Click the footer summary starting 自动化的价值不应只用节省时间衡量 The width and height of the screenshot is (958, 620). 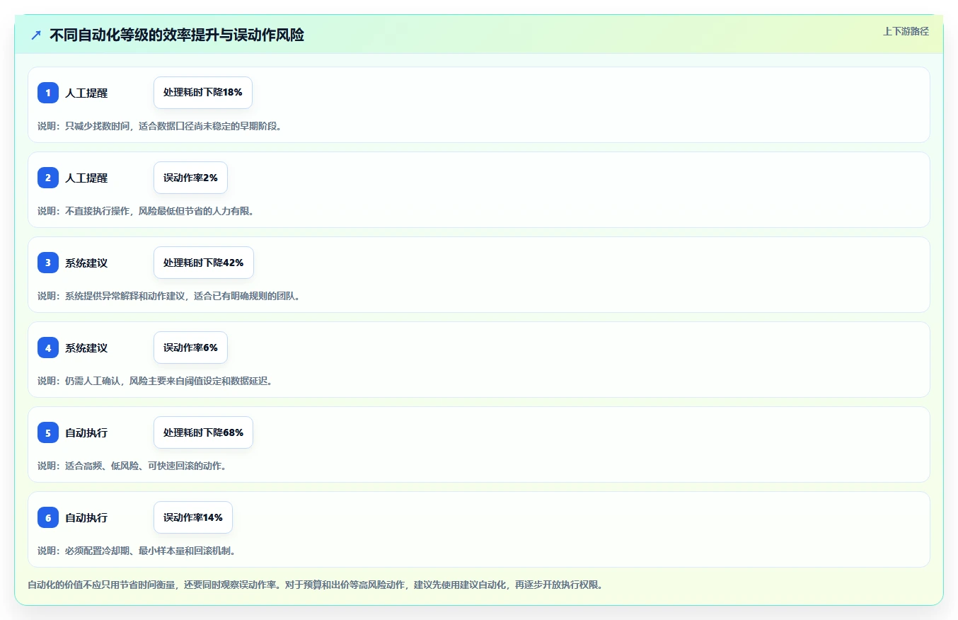pyautogui.click(x=315, y=585)
